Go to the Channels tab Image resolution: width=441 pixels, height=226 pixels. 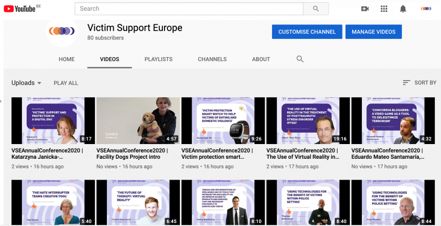coord(212,59)
